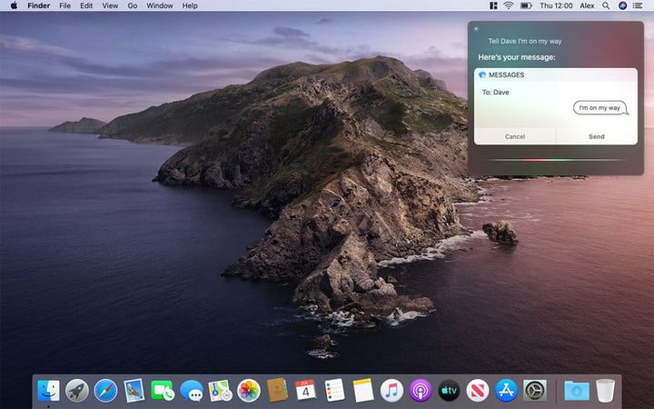Open the Thu 12:00 clock menu
Image resolution: width=654 pixels, height=409 pixels.
click(x=556, y=5)
